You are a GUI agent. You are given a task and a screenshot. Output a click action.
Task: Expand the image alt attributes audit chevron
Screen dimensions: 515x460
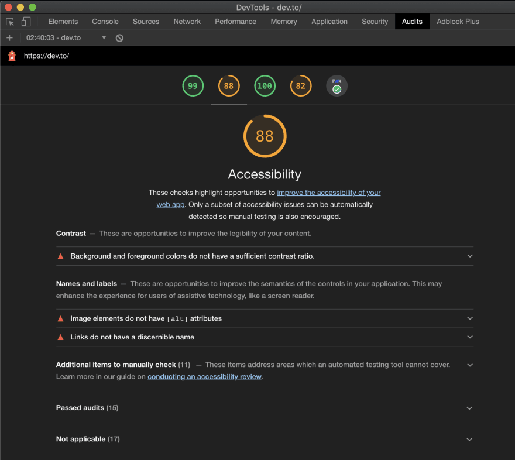click(x=470, y=318)
